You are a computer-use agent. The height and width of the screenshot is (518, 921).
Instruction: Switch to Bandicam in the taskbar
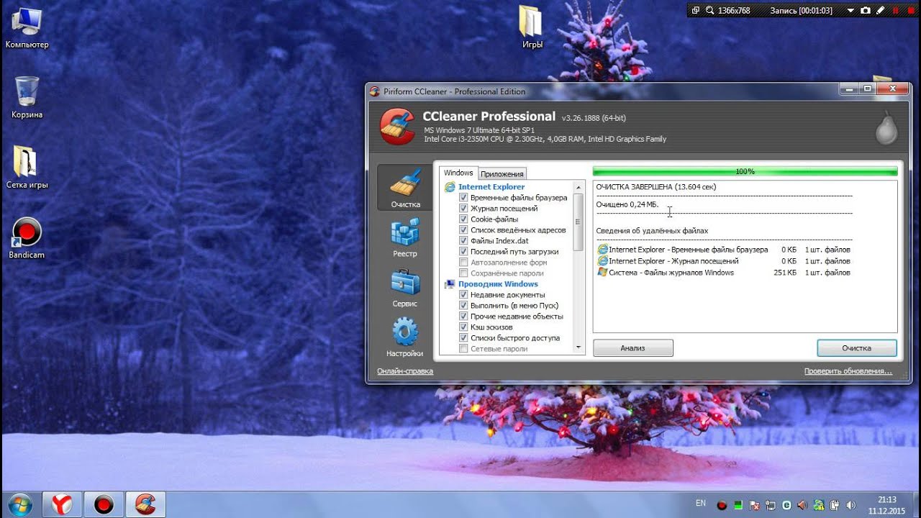104,504
